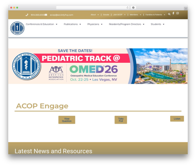Open a new browser tab with plus
Screen dimensions: 196x166
tap(186, 9)
